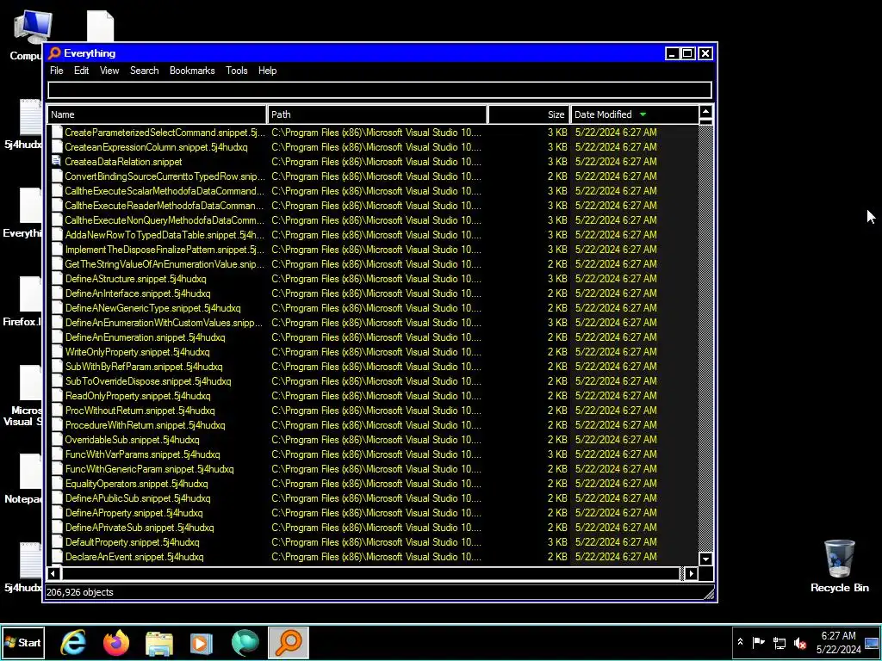This screenshot has height=661, width=882.
Task: Select file icon of EqualityOperators.snippet.5j4hudxq
Action: (x=56, y=483)
